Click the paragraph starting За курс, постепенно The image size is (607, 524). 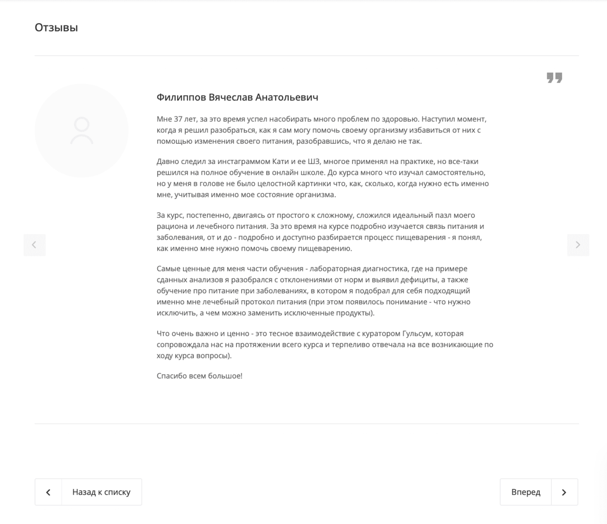tap(321, 232)
